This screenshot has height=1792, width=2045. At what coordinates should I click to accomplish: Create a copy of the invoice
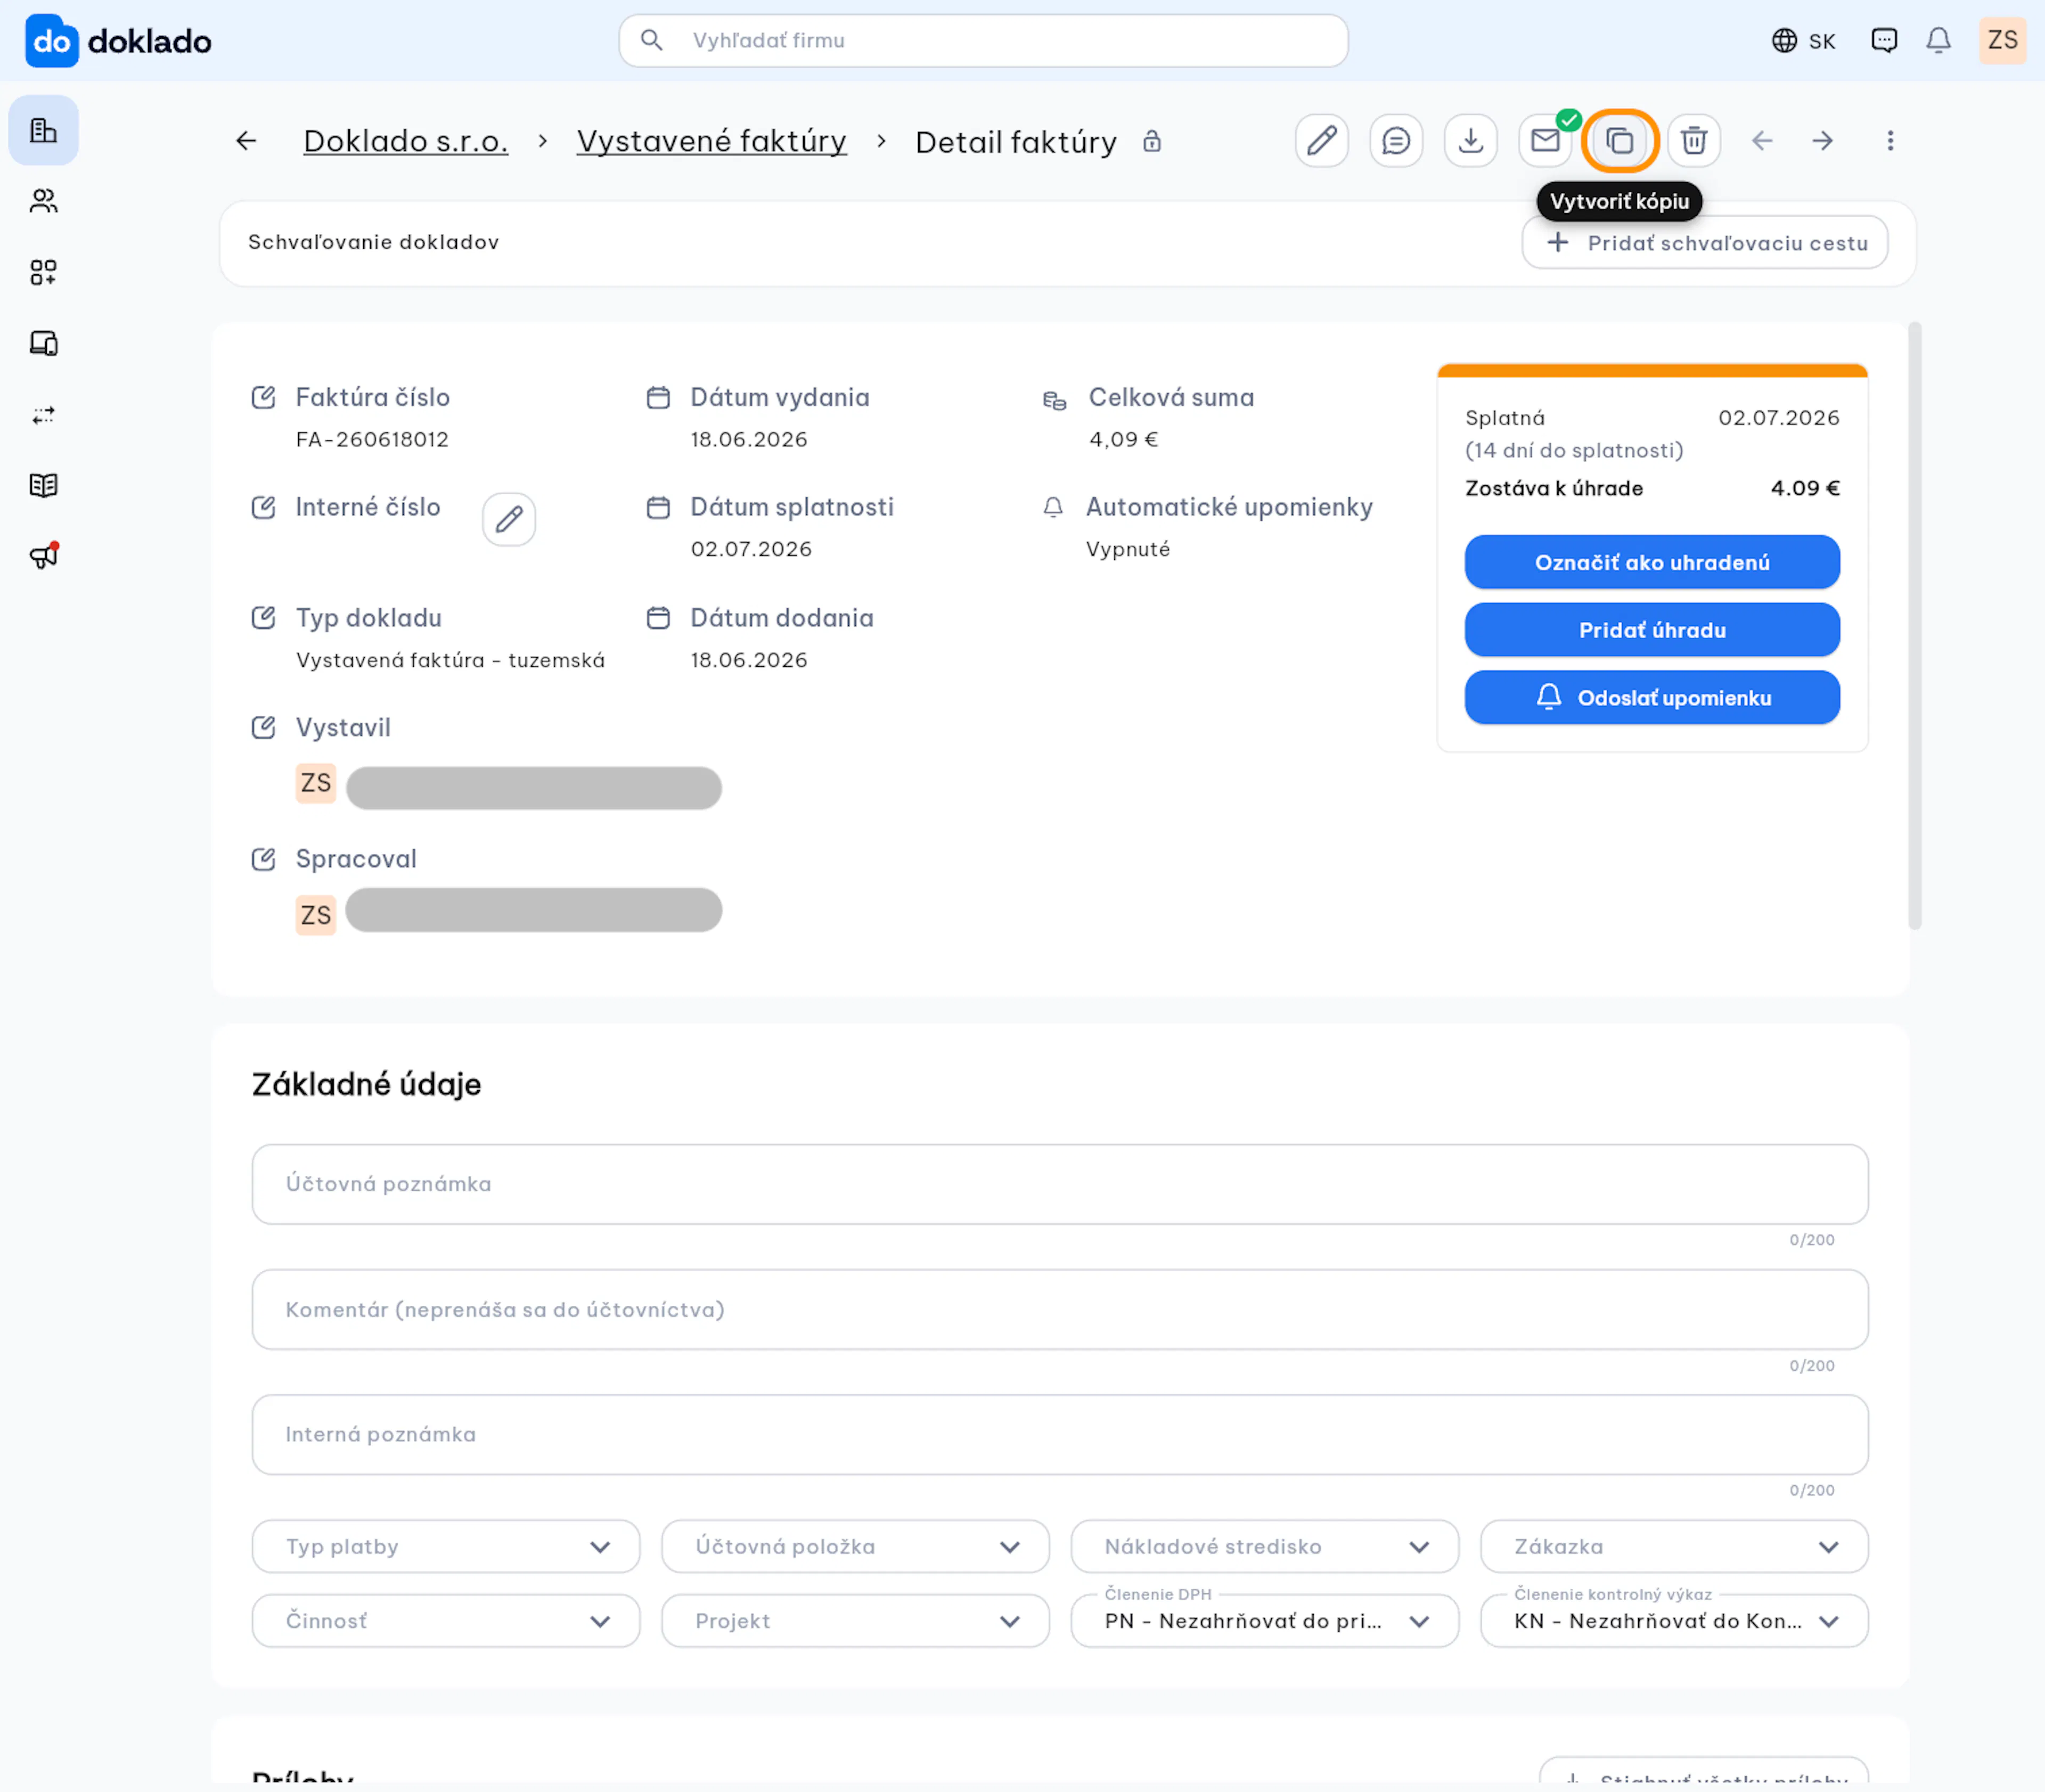1620,140
